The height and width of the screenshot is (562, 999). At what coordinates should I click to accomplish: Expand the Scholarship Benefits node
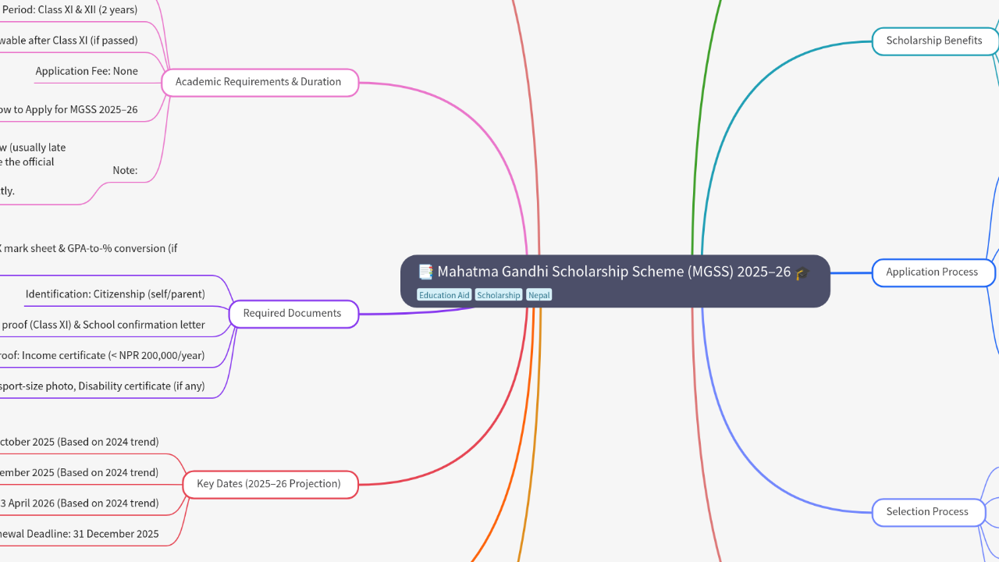tap(933, 41)
